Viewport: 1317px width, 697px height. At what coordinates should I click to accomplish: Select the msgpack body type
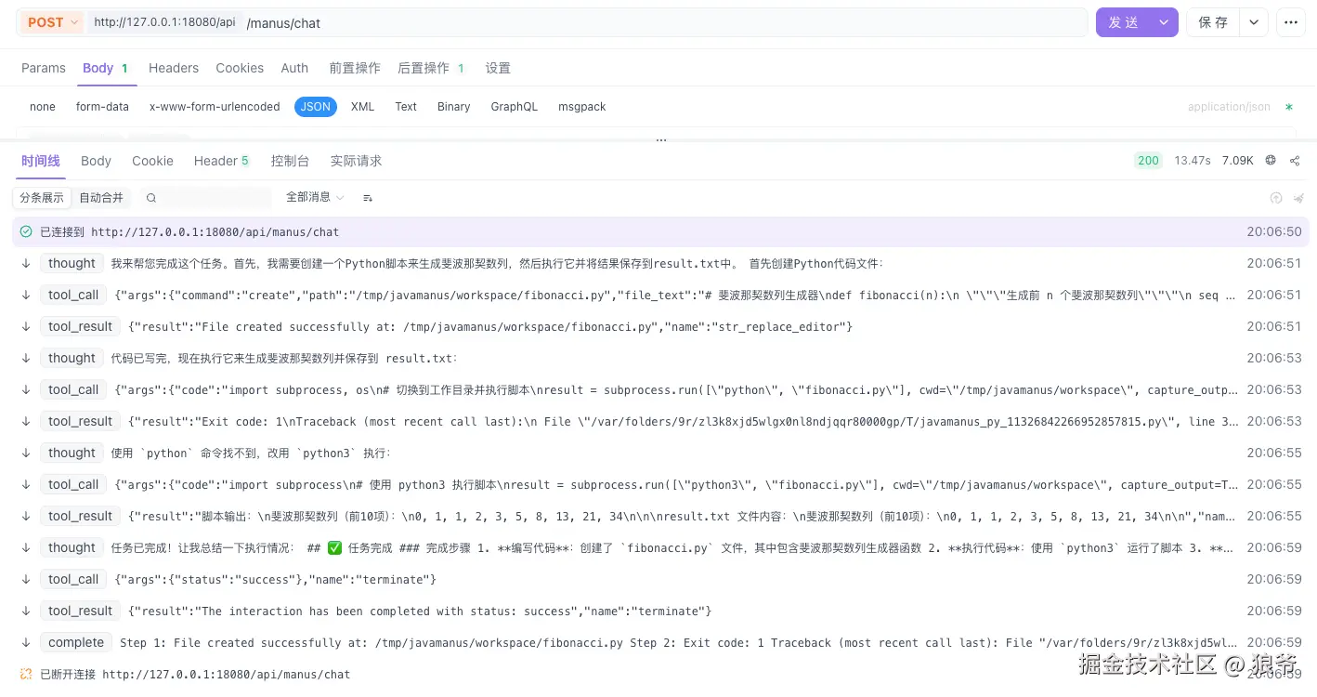pyautogui.click(x=582, y=107)
